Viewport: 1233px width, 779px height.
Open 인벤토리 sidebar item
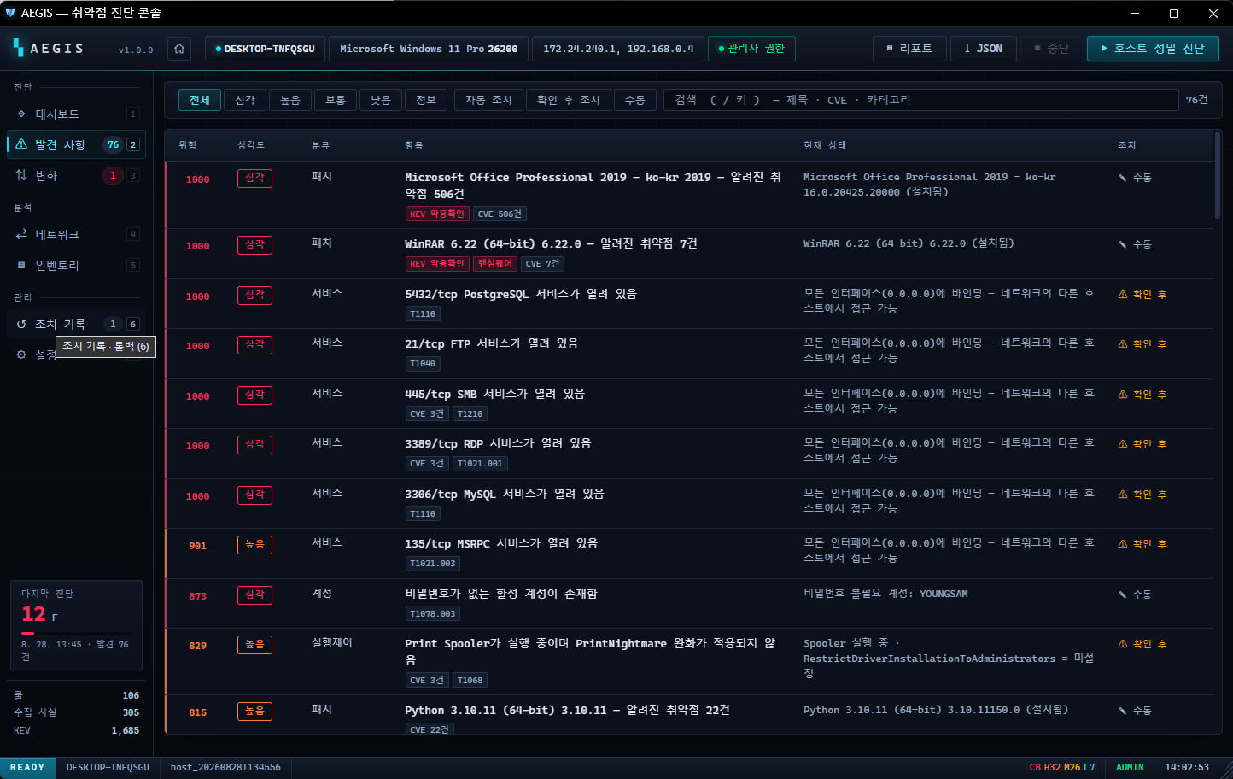click(76, 265)
